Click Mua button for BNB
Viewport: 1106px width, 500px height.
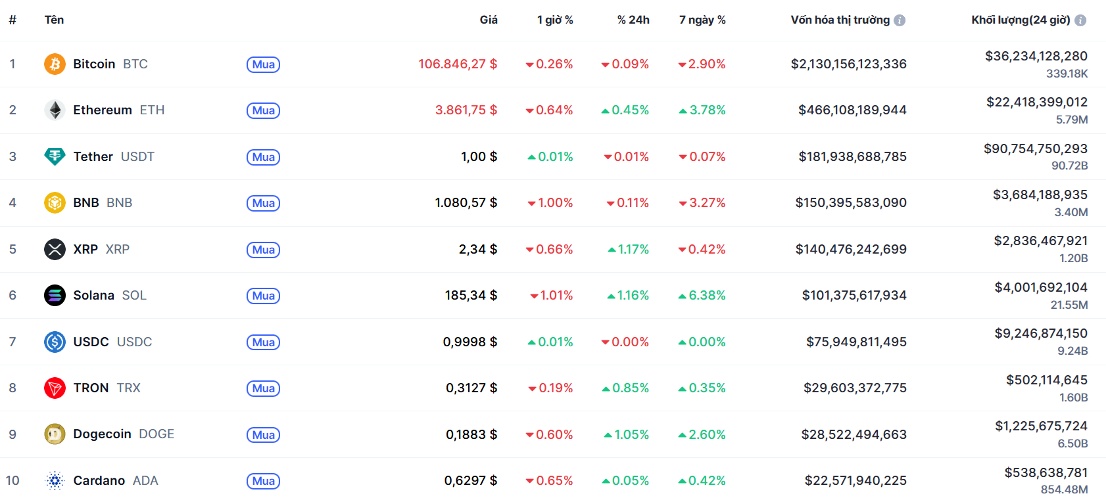(263, 203)
